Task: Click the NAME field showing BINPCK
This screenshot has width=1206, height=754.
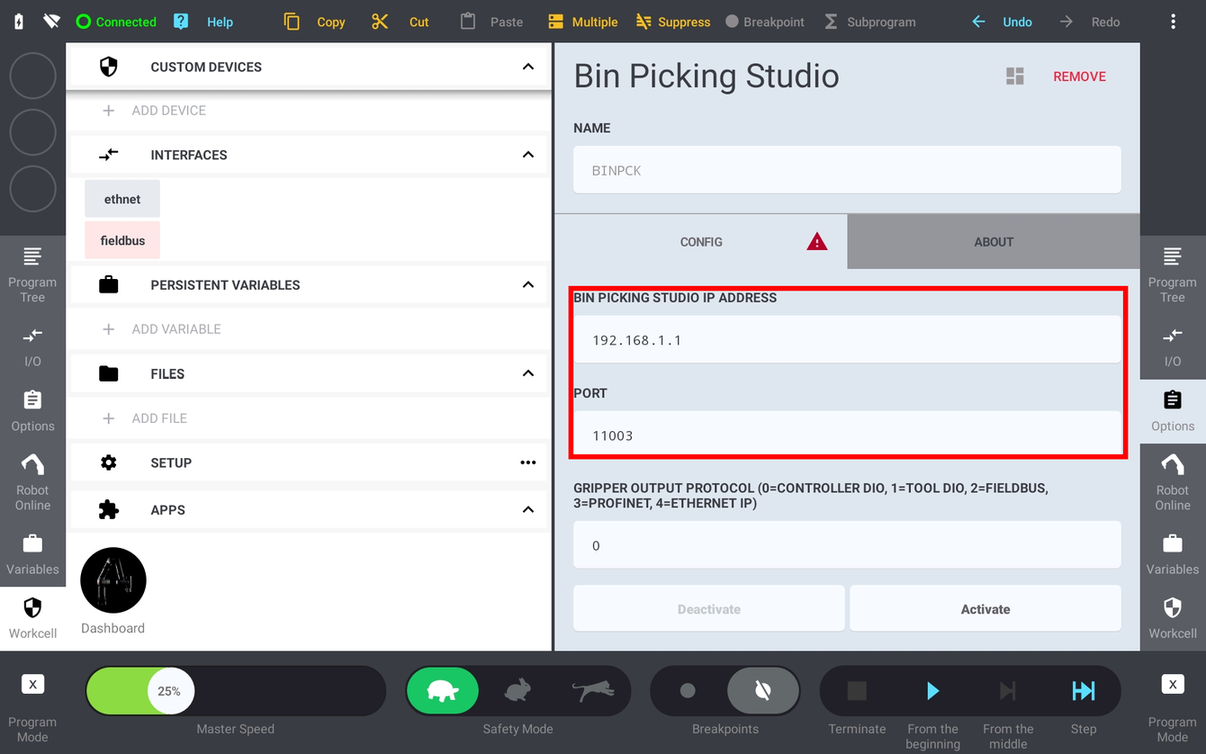Action: coord(847,170)
